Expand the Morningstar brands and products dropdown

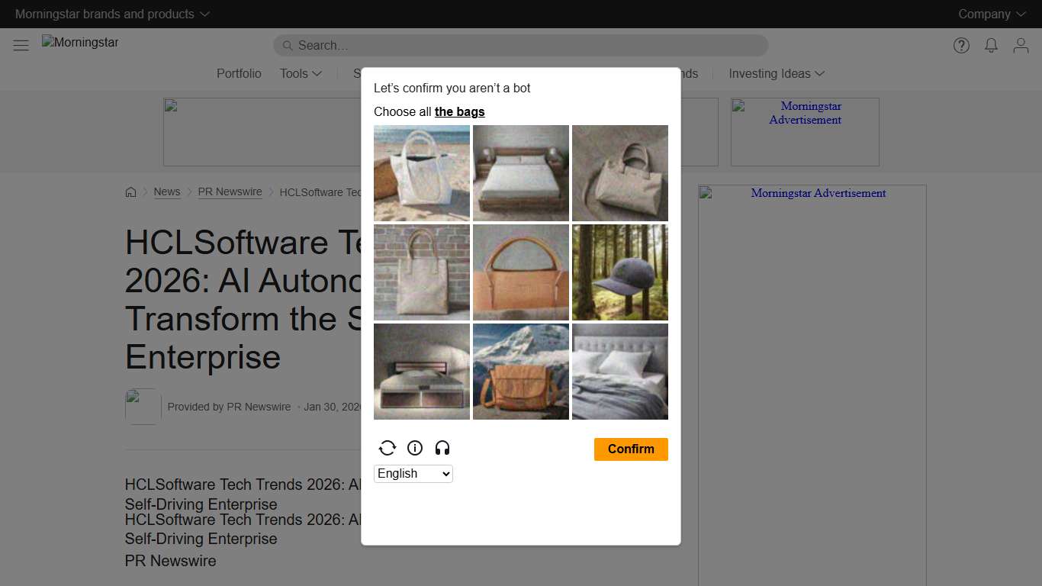point(111,14)
